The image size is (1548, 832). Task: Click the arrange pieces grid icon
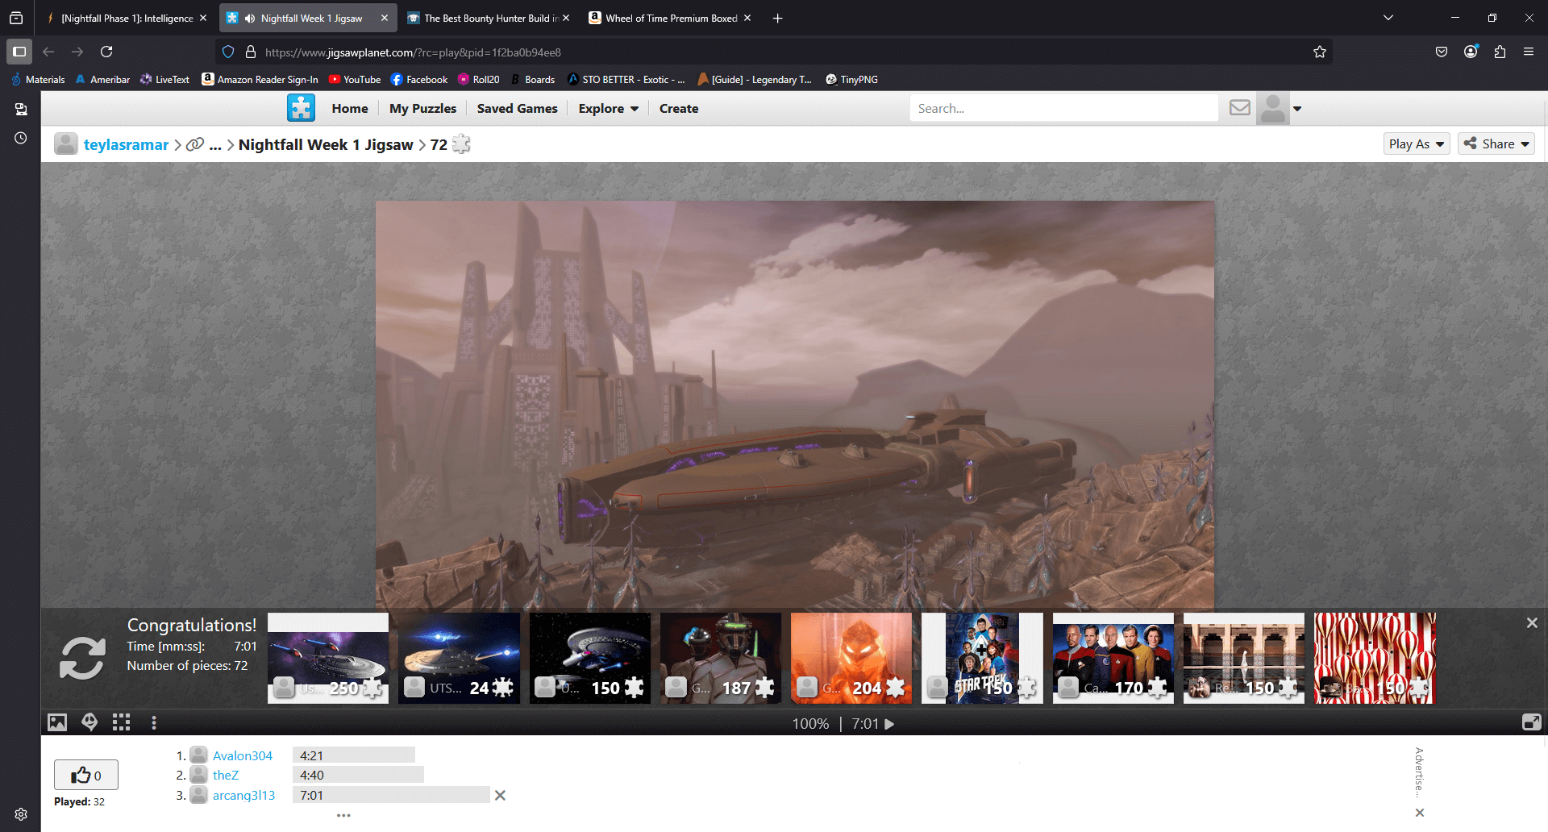coord(121,722)
